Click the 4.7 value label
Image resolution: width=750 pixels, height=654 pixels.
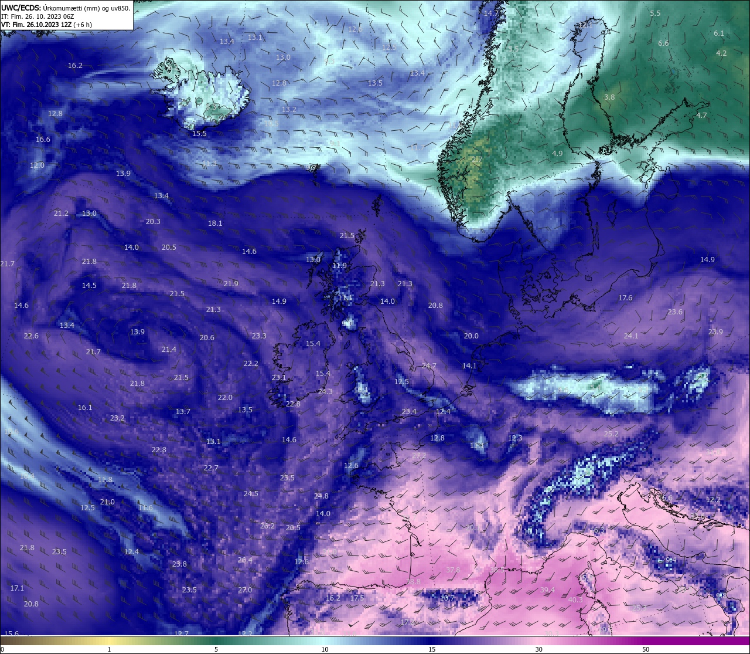[701, 116]
